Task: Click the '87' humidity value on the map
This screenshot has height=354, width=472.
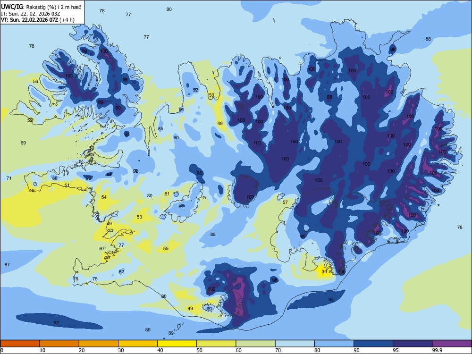Action: pos(7,265)
